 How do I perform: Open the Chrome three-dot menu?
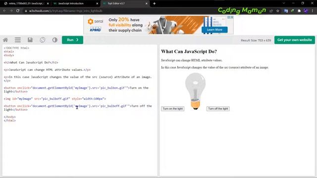(313, 11)
